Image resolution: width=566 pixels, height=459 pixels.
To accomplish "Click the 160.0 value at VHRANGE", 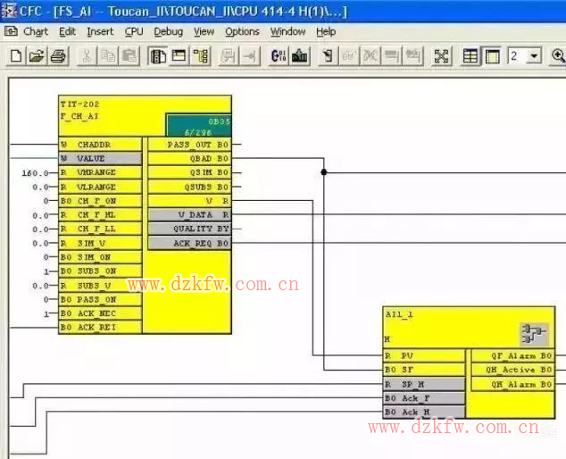I will point(35,173).
